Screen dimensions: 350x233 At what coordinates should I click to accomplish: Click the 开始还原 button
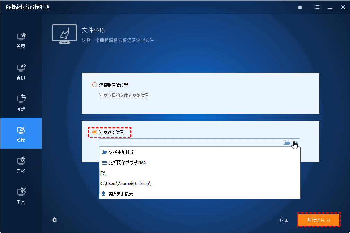click(318, 220)
